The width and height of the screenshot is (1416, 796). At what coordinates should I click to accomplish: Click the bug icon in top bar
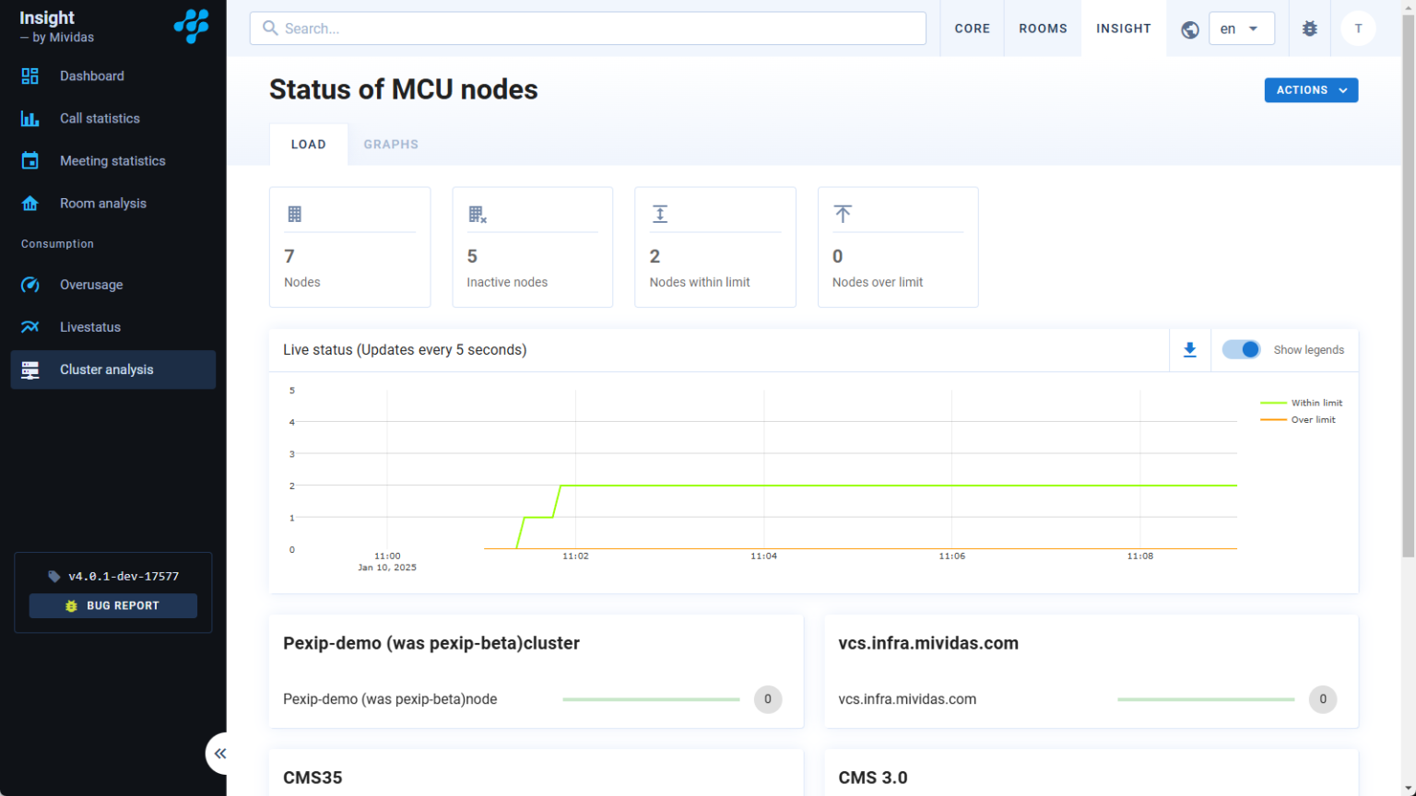(1310, 29)
